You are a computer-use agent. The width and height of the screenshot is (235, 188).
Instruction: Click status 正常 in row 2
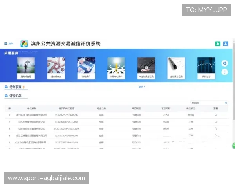(191, 122)
